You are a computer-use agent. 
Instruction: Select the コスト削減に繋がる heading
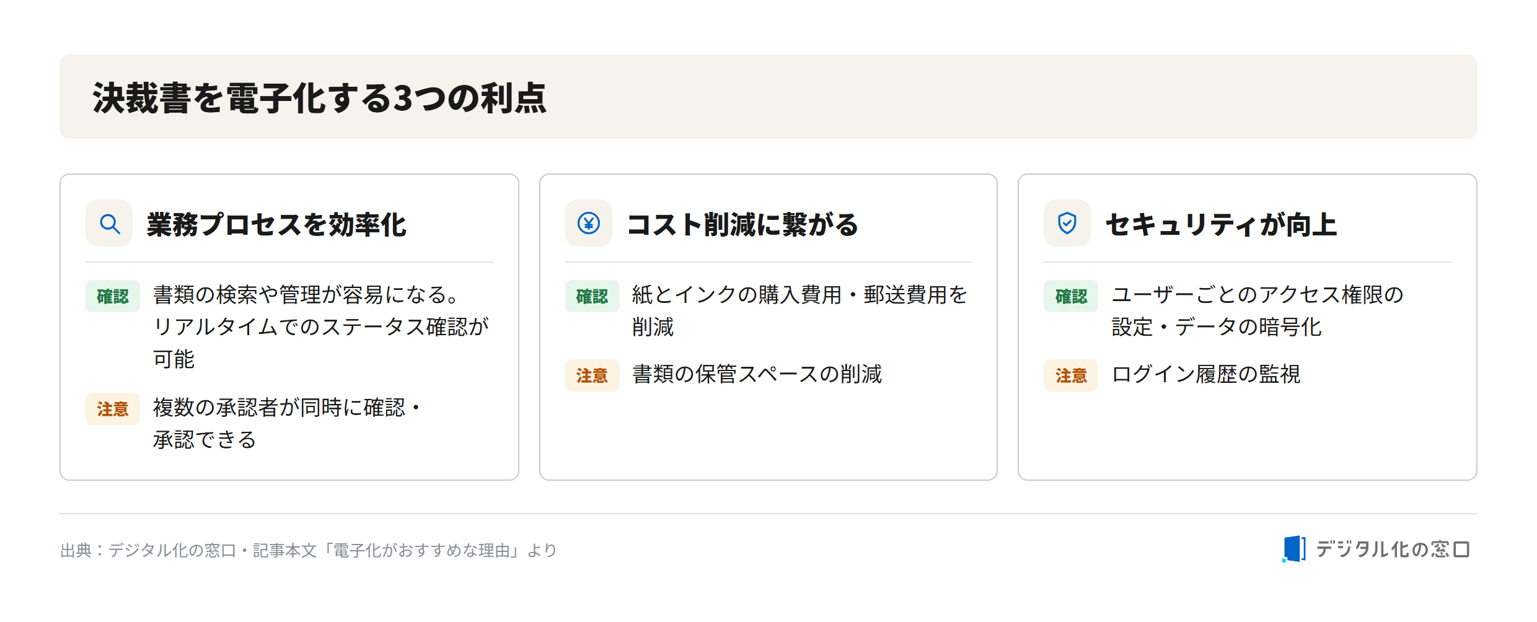[742, 224]
